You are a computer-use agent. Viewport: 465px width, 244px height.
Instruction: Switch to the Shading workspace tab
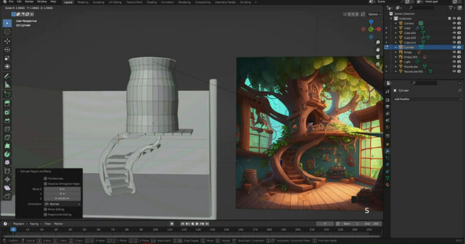152,2
